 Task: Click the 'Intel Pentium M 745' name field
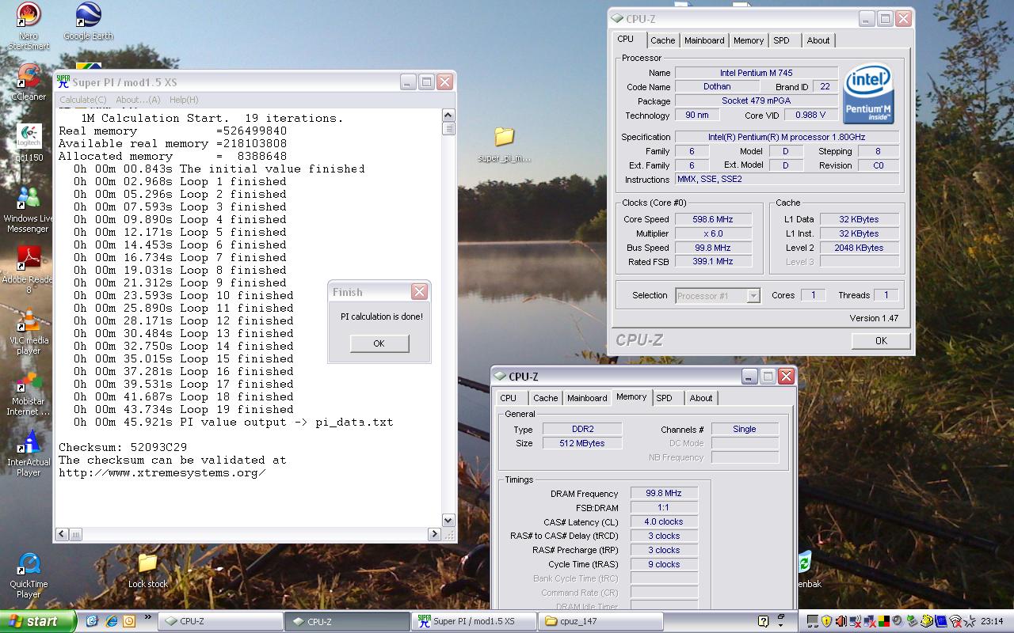(x=756, y=73)
